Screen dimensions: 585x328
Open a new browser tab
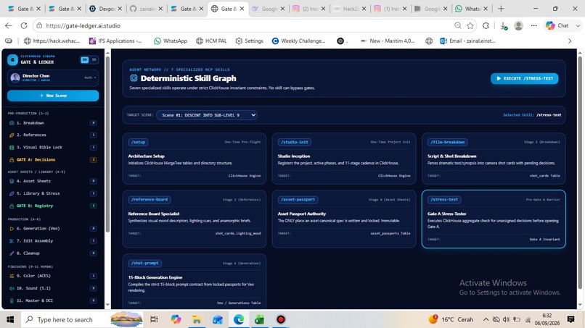(501, 9)
